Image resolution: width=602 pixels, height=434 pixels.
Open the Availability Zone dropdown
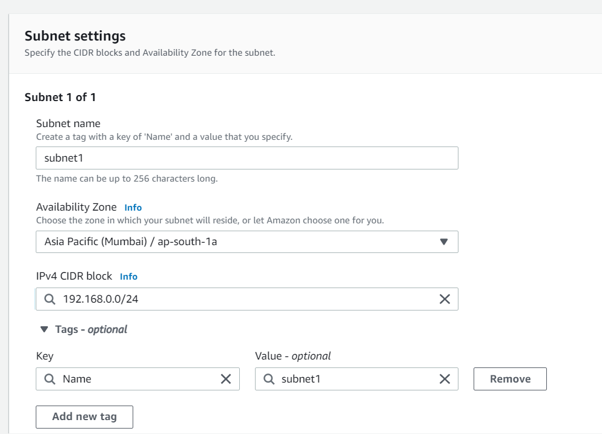[x=247, y=242]
